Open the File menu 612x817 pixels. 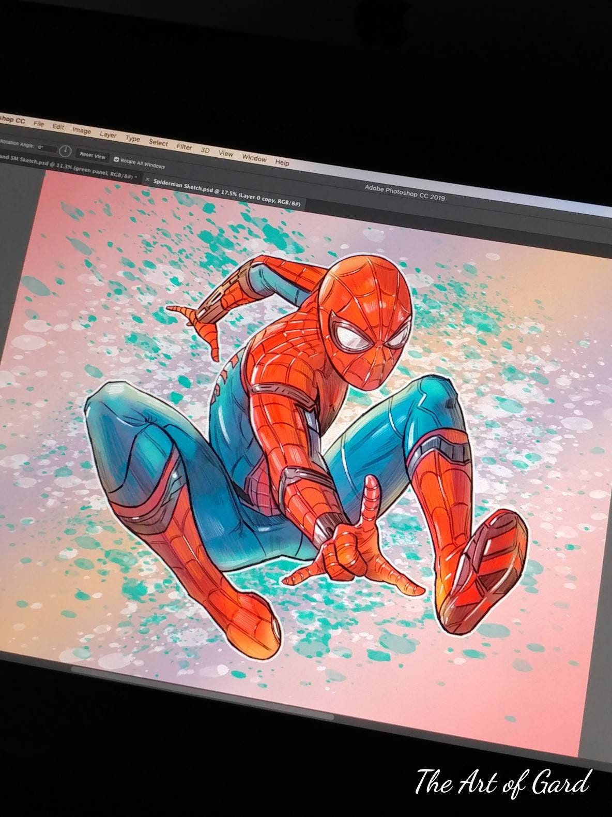click(38, 123)
